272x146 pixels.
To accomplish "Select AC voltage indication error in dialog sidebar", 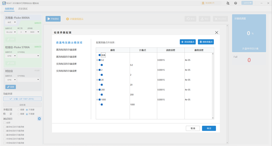I will pyautogui.click(x=66, y=64).
